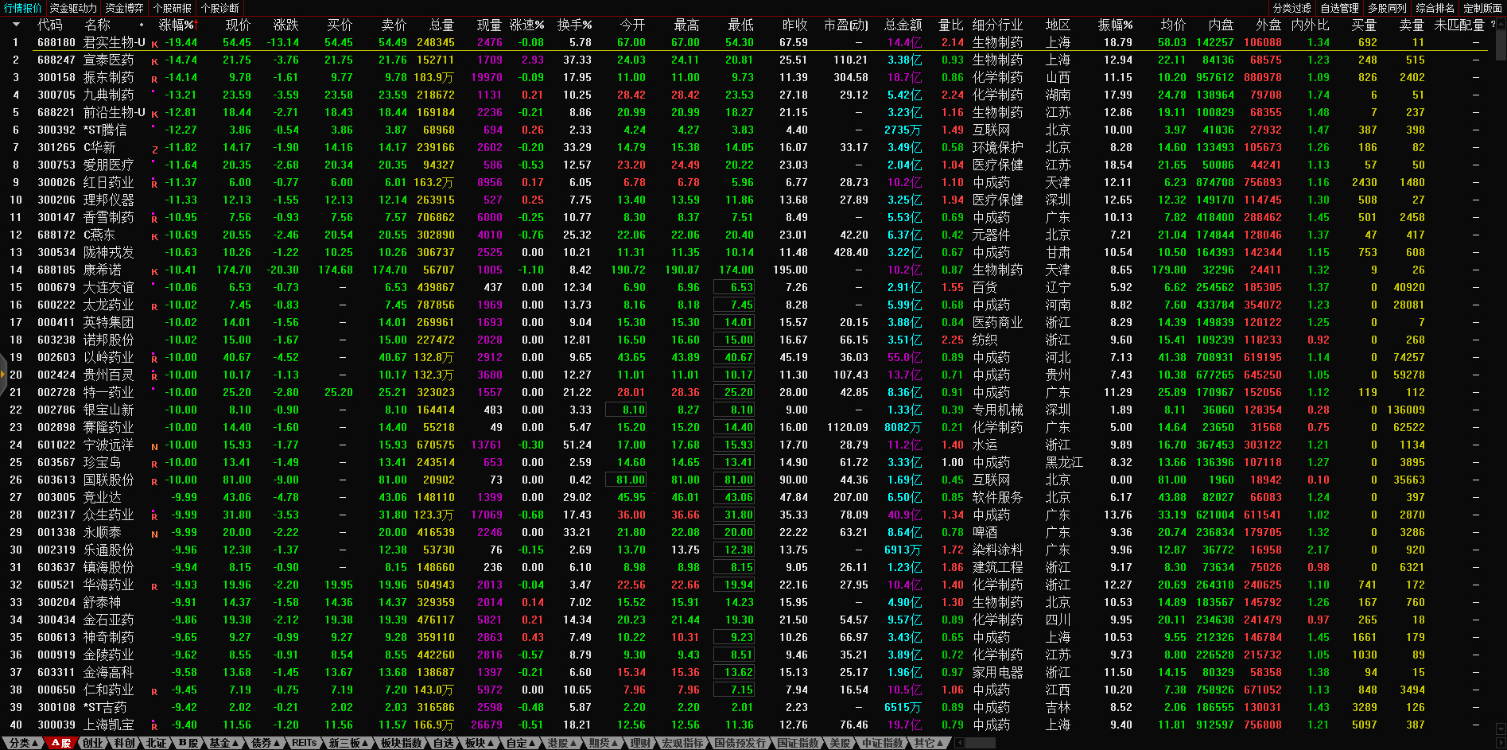The image size is (1507, 750).
Task: Expand the 基金 bottom tab menu
Action: click(x=224, y=743)
